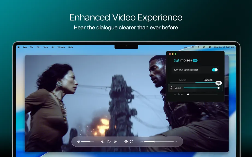Fast forward the video
Image resolution: width=252 pixels, height=157 pixels.
[115, 142]
